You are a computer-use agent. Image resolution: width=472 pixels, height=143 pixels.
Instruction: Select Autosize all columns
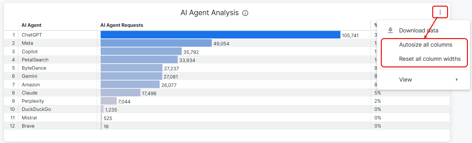pos(425,45)
